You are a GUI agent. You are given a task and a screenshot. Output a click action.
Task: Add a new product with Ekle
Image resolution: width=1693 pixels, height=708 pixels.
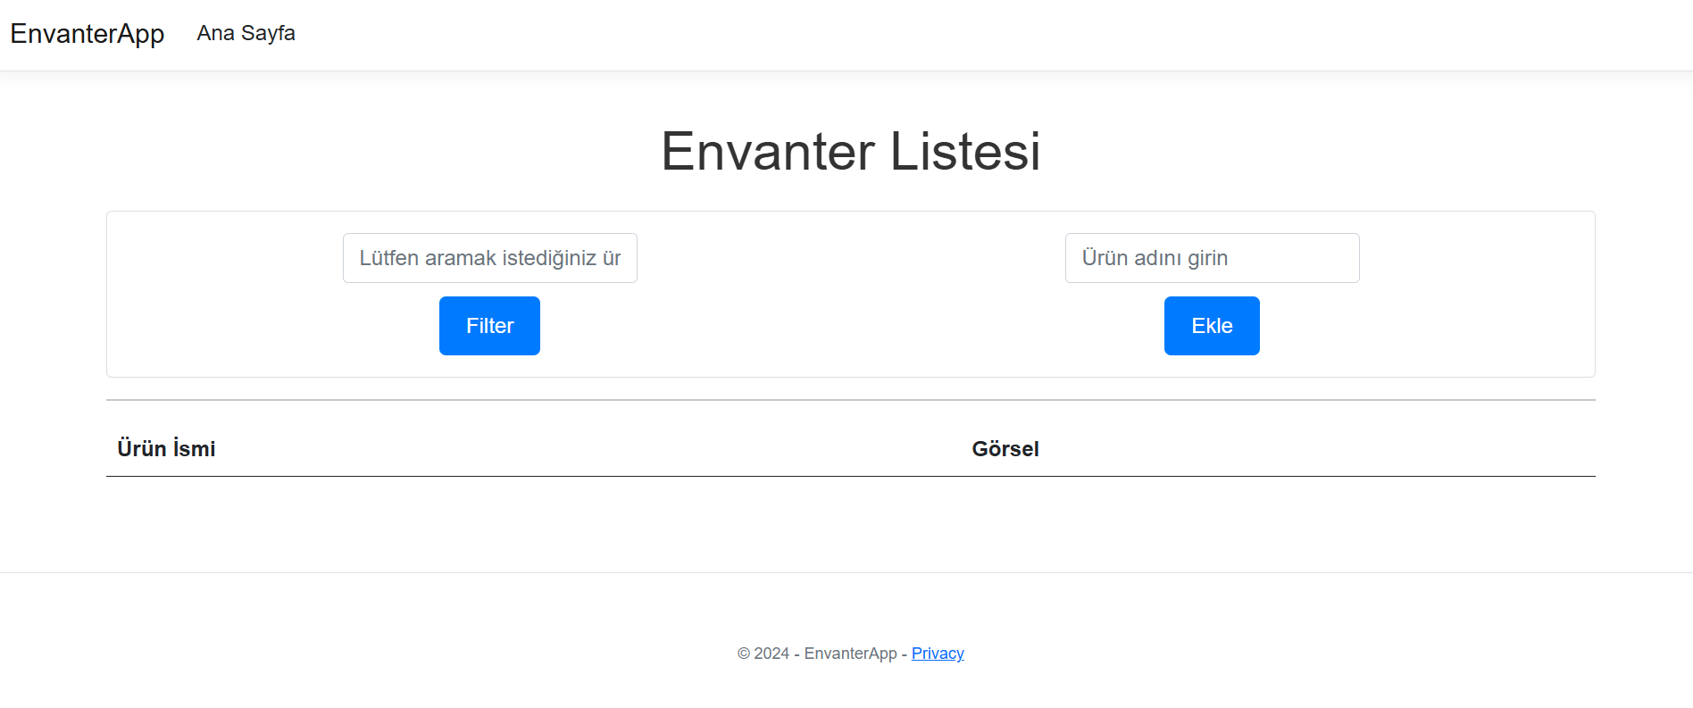point(1212,326)
